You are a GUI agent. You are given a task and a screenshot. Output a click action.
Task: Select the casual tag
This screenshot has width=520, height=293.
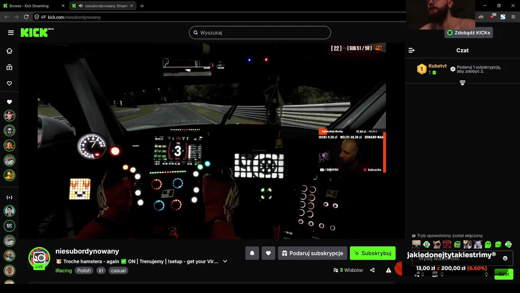pos(118,271)
